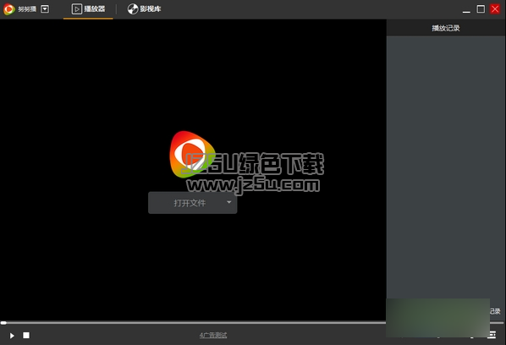Screen dimensions: 506x345
Task: Open the main menu dropdown arrow in title bar
Action: pyautogui.click(x=45, y=9)
